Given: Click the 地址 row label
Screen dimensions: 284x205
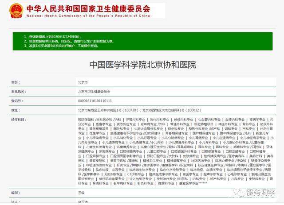Looking at the screenshot, I should (x=16, y=110).
